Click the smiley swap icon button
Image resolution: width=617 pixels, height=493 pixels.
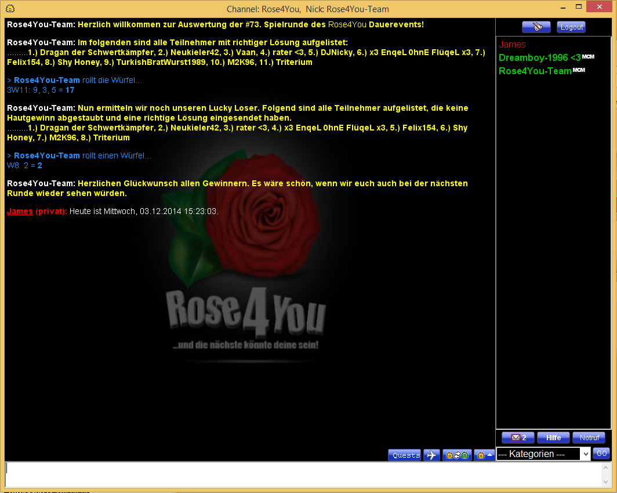point(457,455)
